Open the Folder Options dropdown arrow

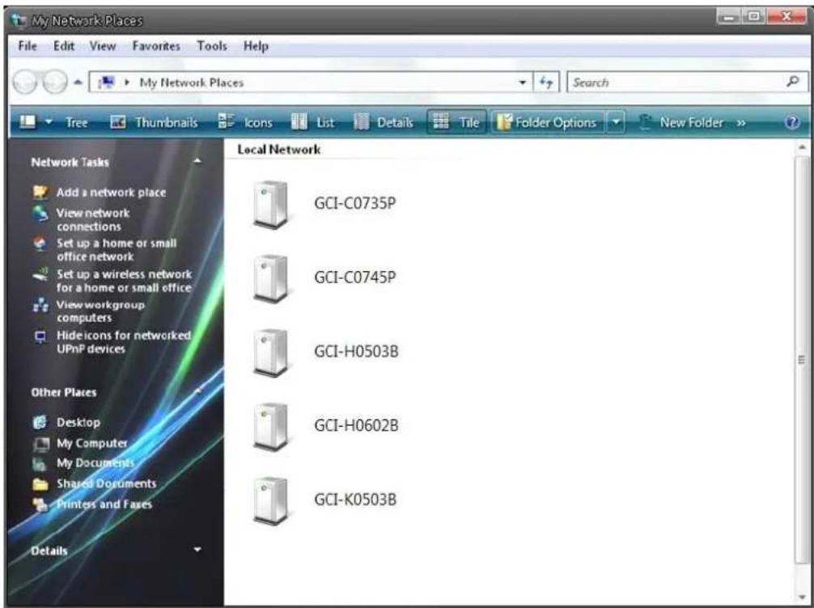pyautogui.click(x=616, y=122)
